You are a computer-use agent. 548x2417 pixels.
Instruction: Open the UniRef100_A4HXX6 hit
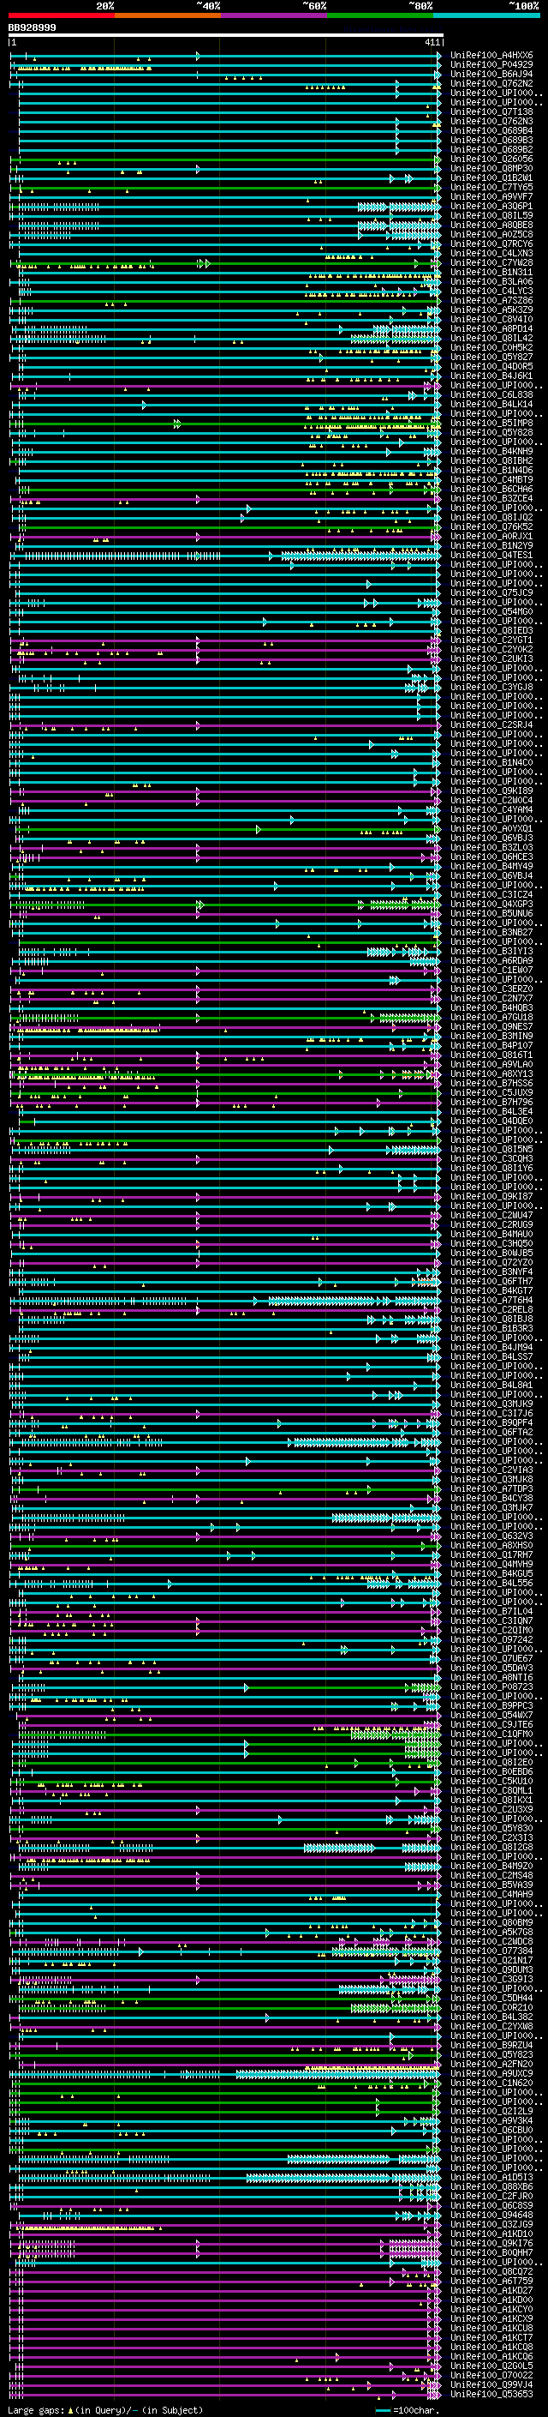click(x=491, y=56)
